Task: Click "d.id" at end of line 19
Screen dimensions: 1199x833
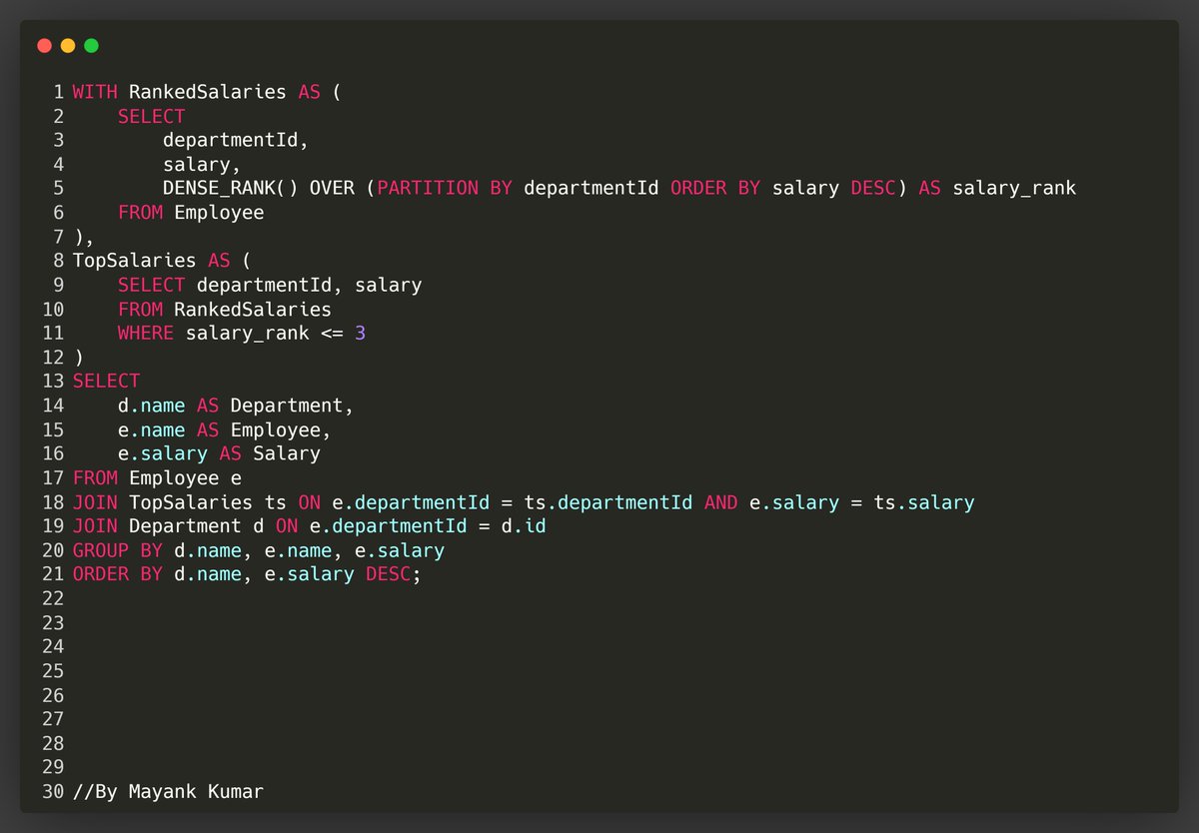Action: pos(524,525)
